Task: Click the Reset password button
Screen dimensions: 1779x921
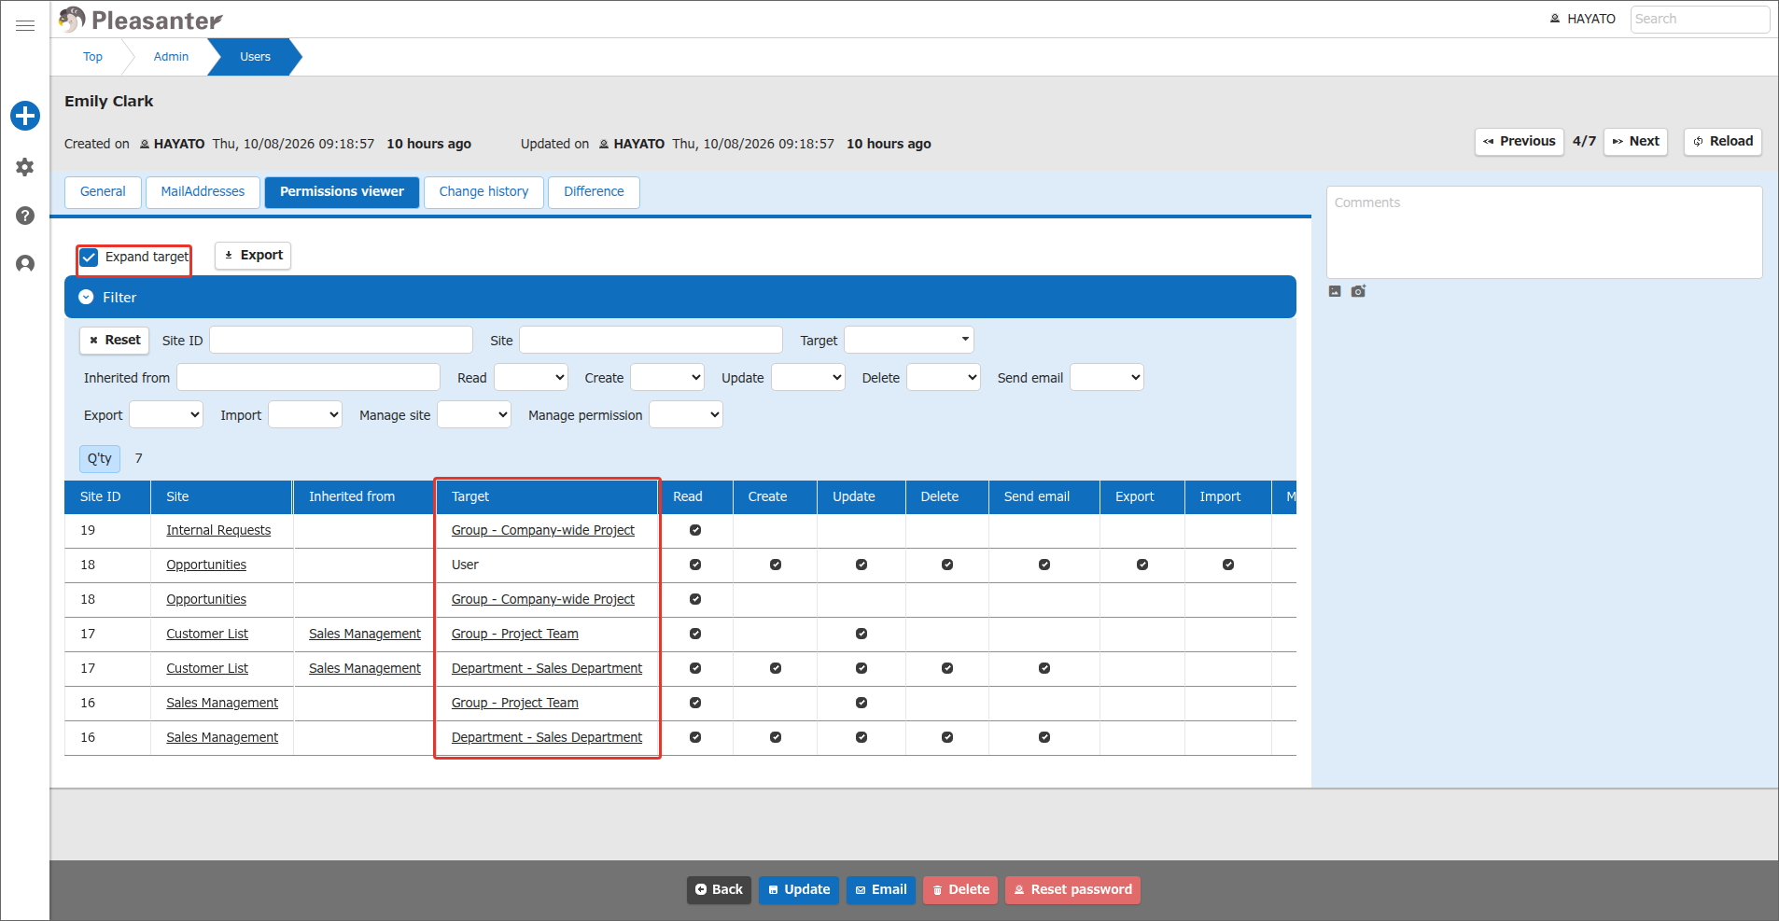Action: pos(1072,889)
